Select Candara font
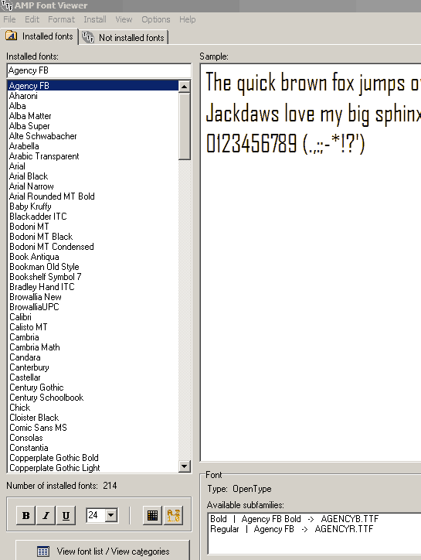The height and width of the screenshot is (560, 421). coord(93,357)
